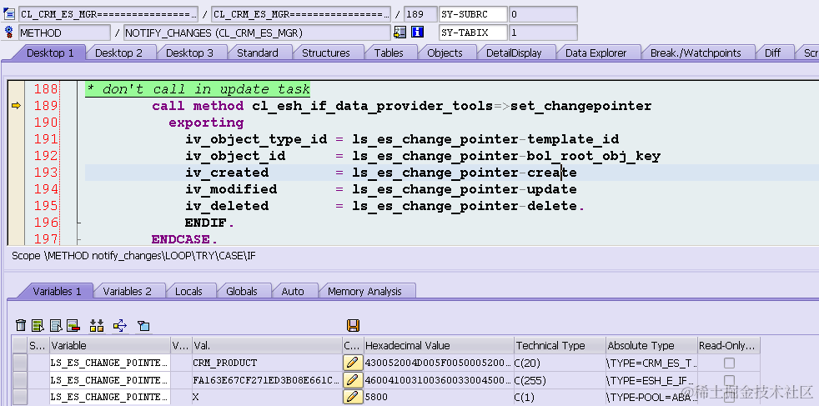The height and width of the screenshot is (406, 819).
Task: Click the CRM_PRODUCT value cell
Action: 267,363
